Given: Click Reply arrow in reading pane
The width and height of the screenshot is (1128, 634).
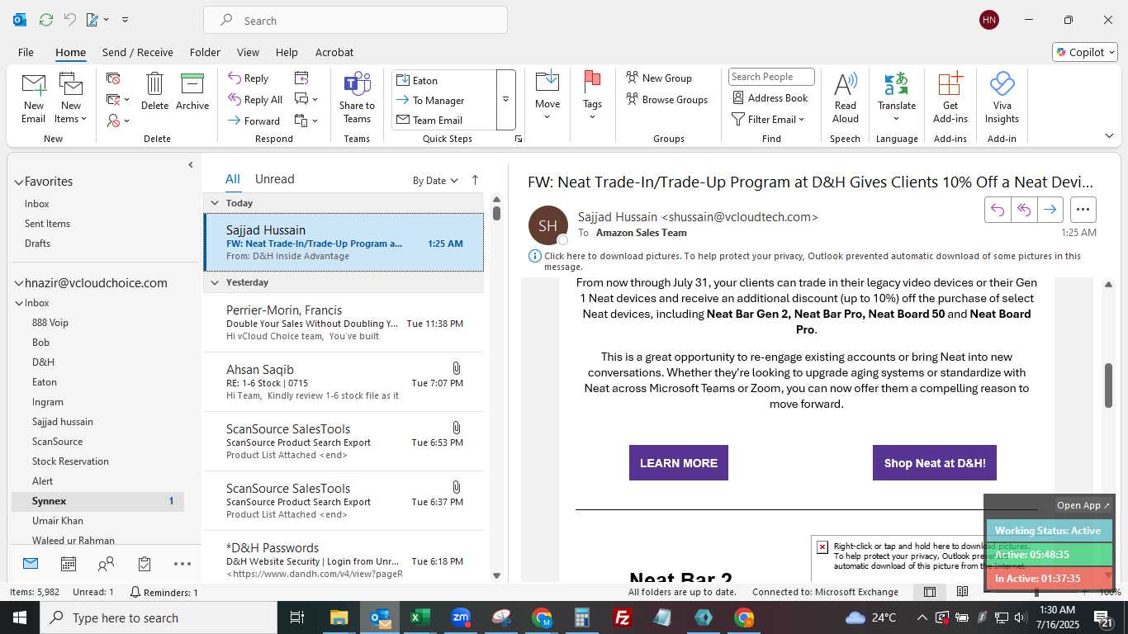Looking at the screenshot, I should tap(998, 210).
